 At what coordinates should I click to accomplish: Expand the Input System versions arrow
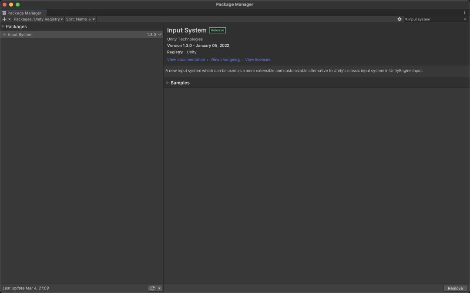tap(4, 34)
